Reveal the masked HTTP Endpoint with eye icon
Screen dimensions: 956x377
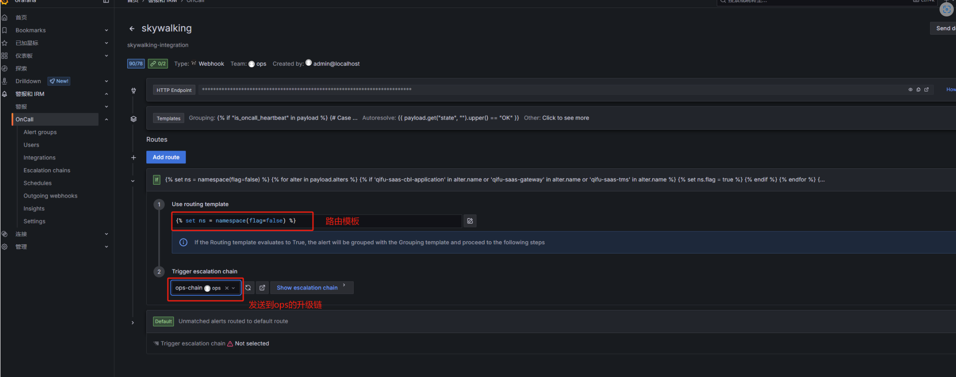pos(910,90)
